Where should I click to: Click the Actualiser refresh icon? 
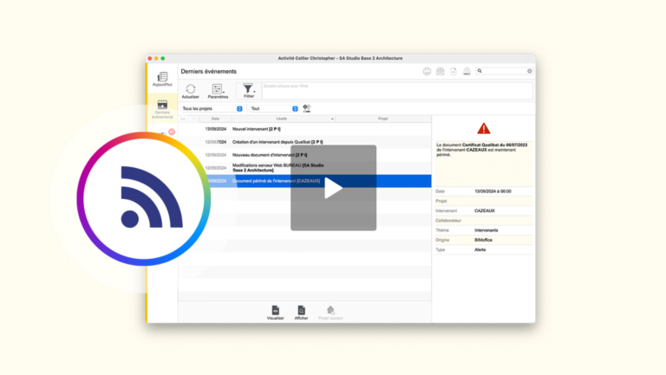[190, 88]
